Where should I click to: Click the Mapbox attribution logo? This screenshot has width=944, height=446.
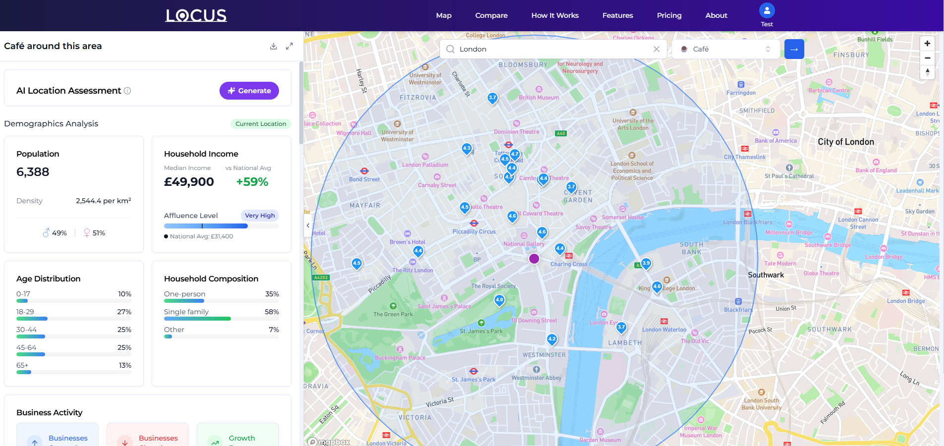(x=329, y=442)
